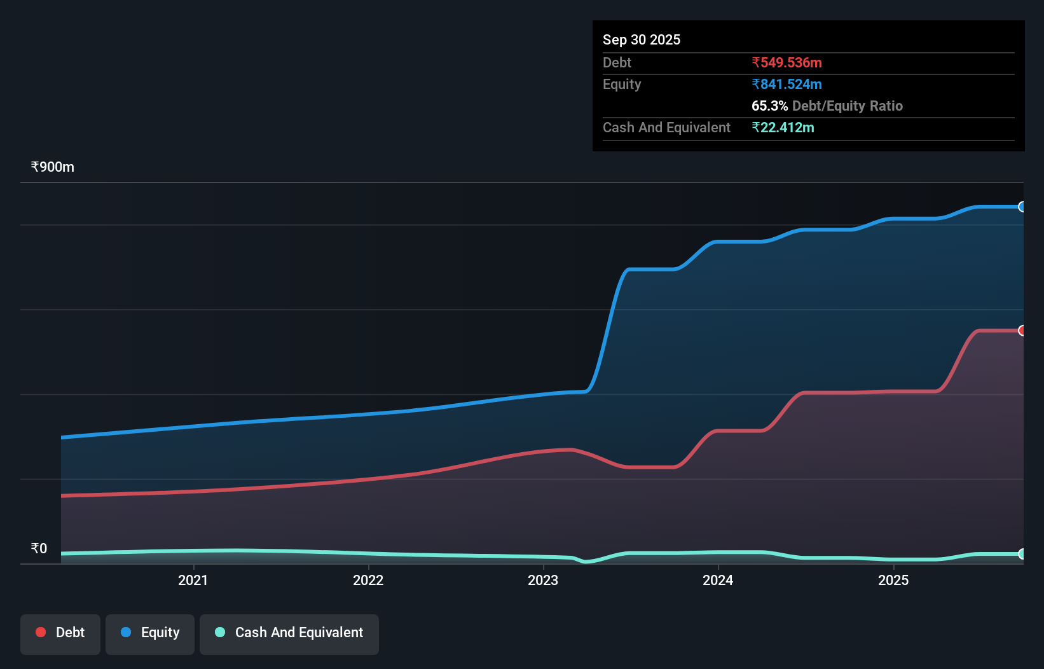
Task: Expand the Sep 30 2025 tooltip panel
Action: pos(642,39)
